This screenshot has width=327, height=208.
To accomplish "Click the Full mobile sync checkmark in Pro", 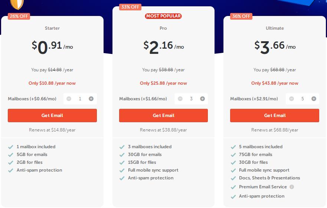I will (x=122, y=170).
